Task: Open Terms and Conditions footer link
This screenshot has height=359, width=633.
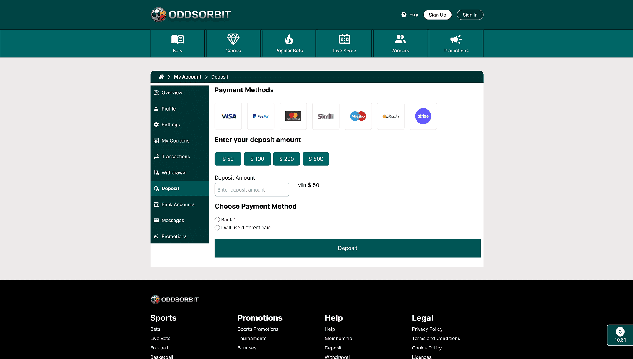Action: [436, 339]
